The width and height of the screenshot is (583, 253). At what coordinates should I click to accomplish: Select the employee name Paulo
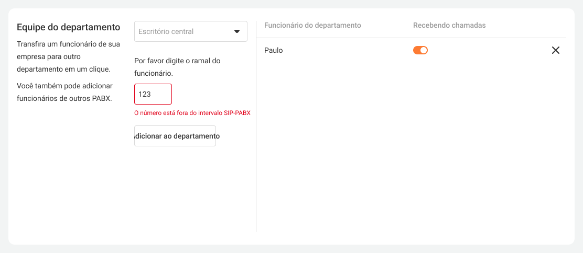pos(274,50)
